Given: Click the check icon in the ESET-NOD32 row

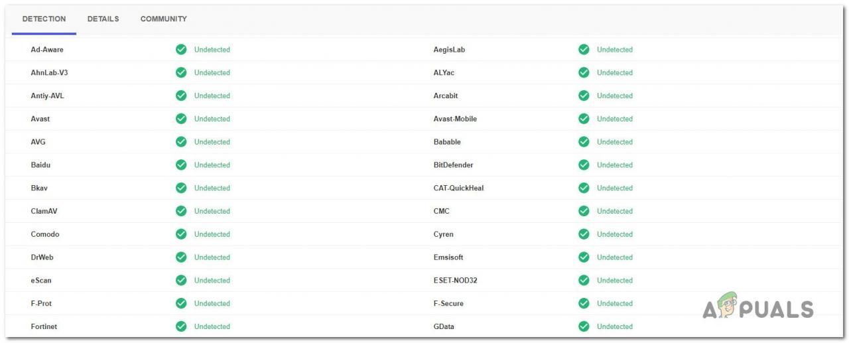Looking at the screenshot, I should coord(584,280).
